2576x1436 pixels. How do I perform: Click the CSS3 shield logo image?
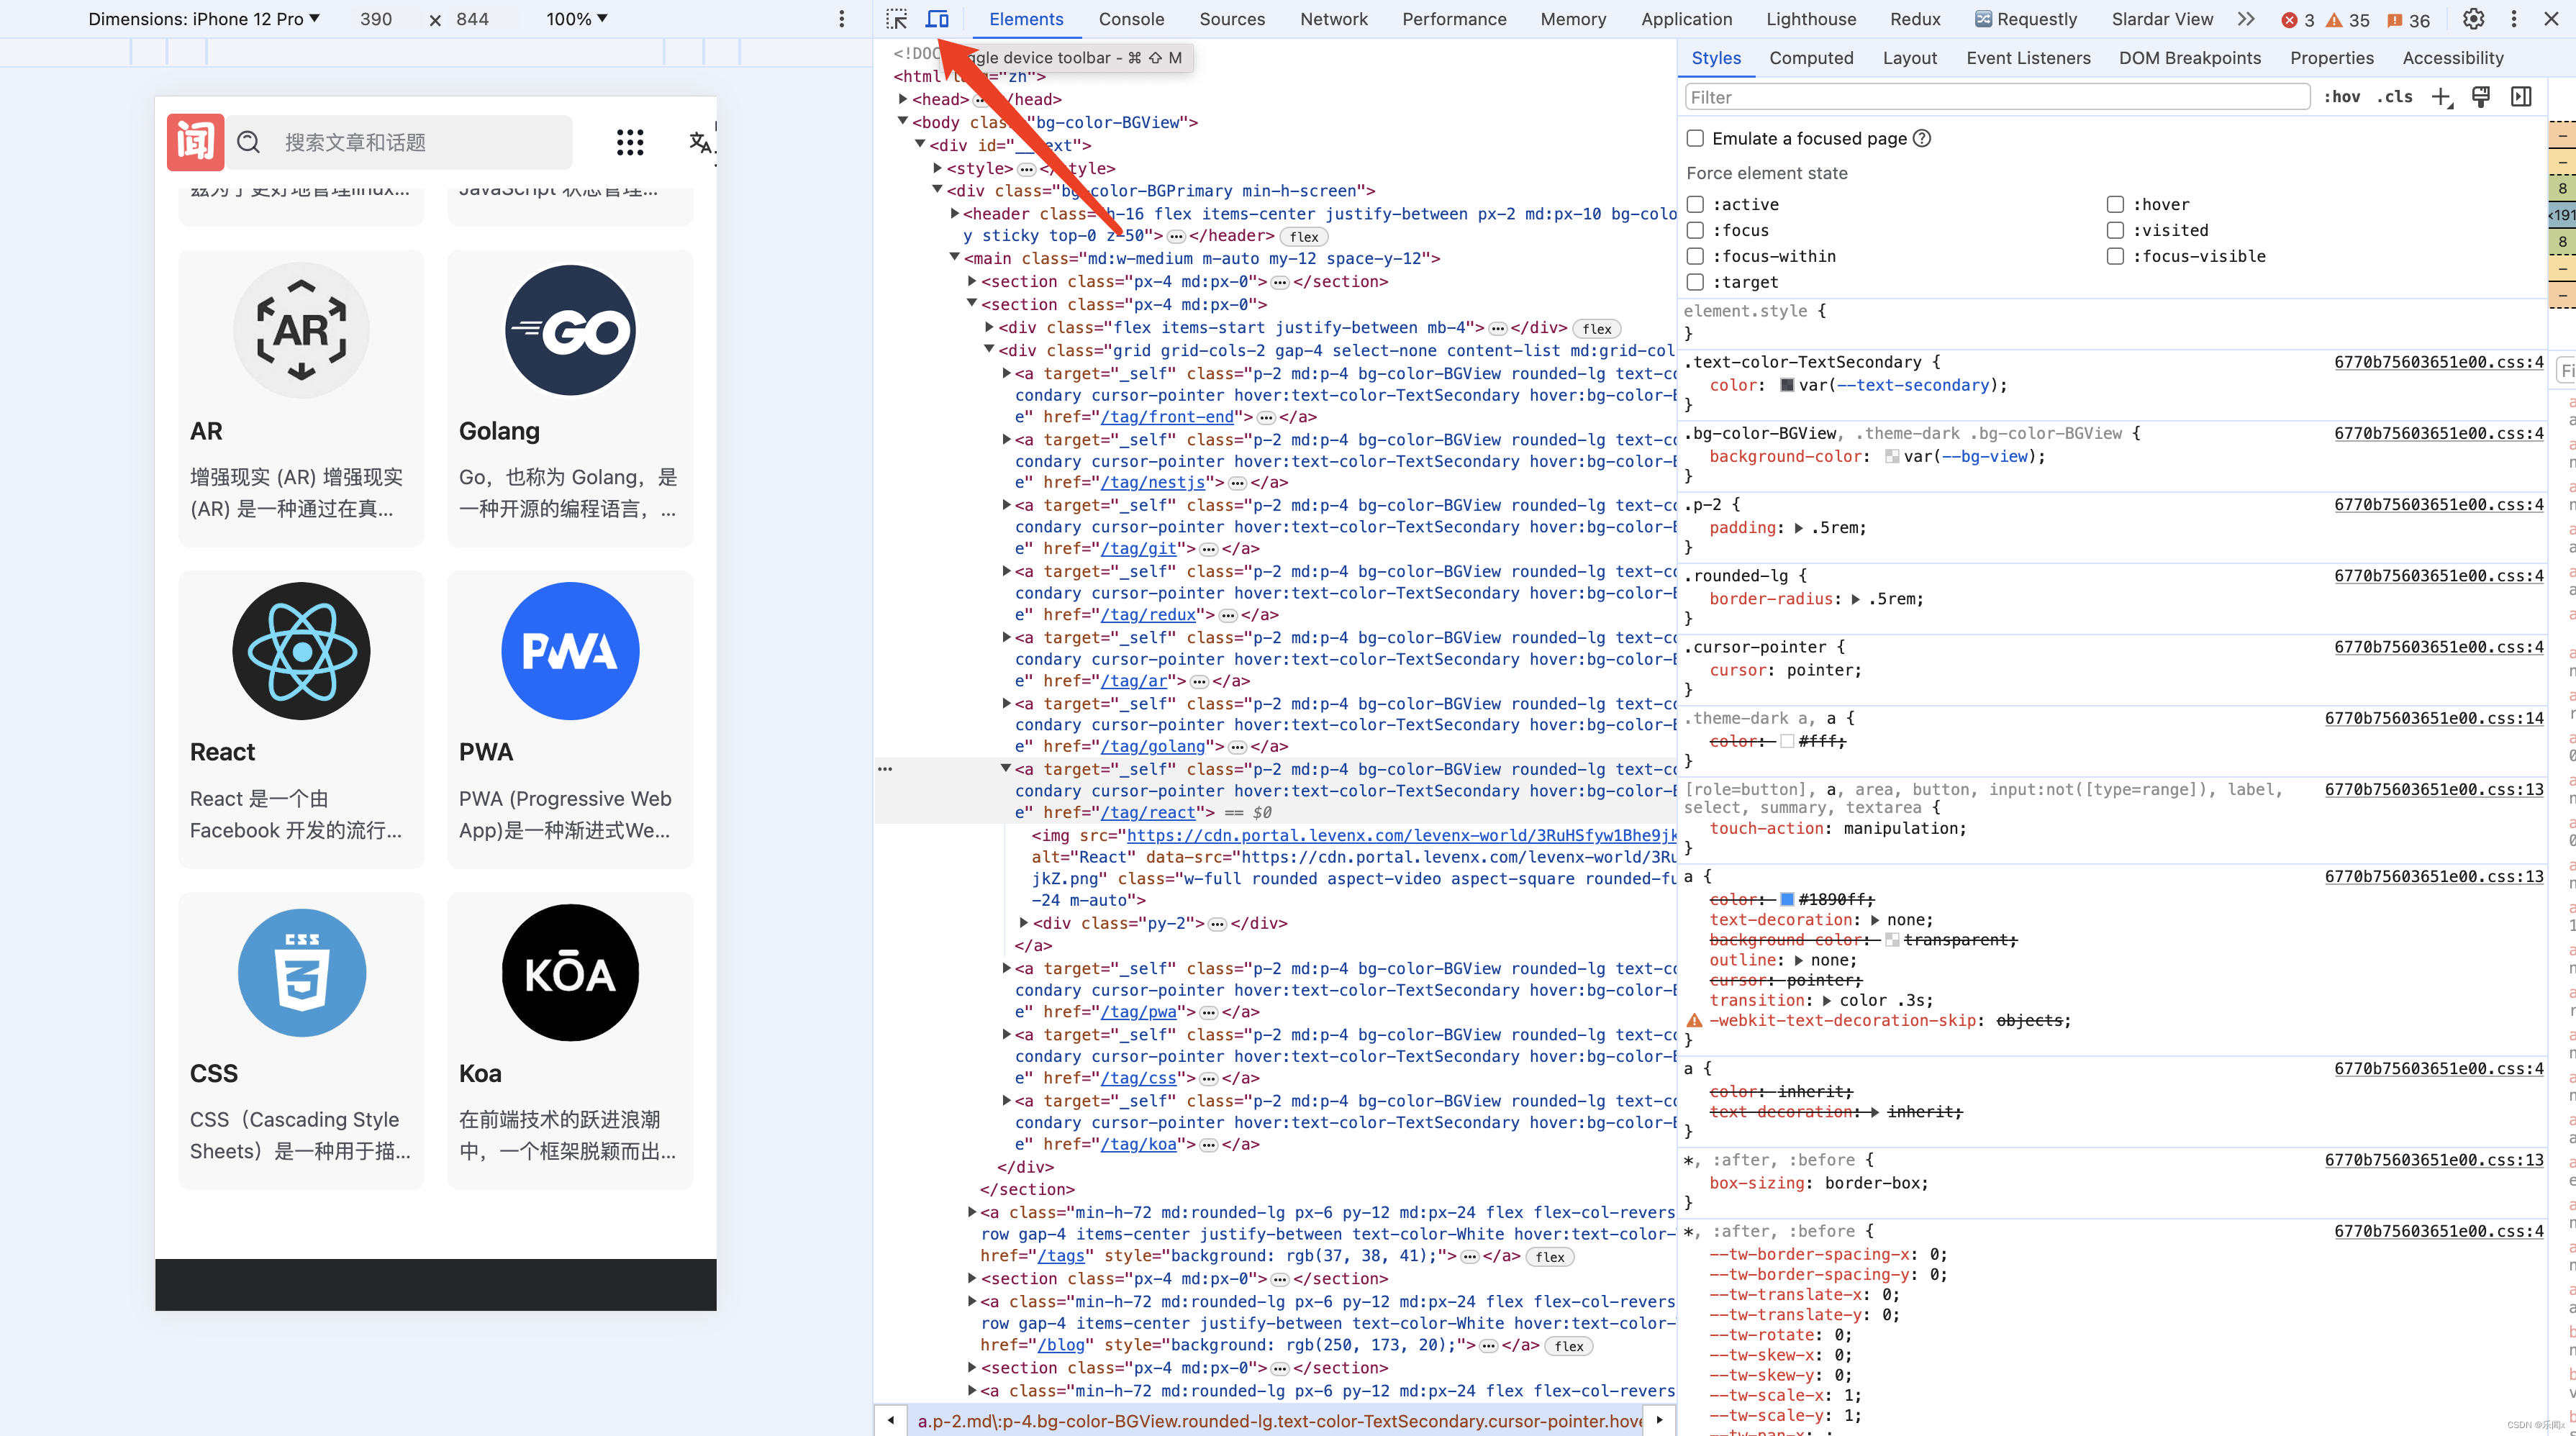point(301,972)
